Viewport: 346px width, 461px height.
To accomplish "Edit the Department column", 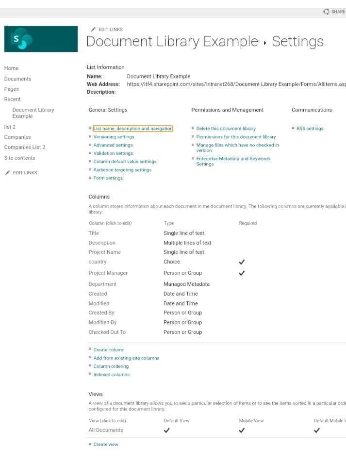I will click(x=102, y=284).
